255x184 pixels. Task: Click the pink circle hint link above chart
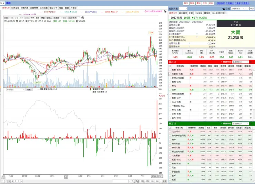pos(153,11)
